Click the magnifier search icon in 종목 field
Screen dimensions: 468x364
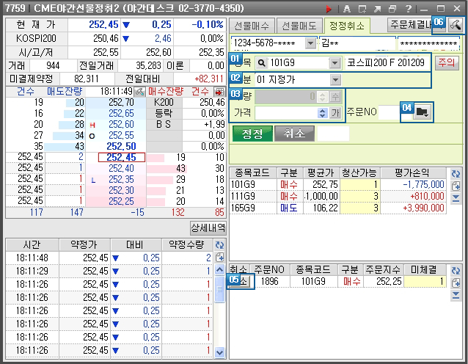[262, 62]
